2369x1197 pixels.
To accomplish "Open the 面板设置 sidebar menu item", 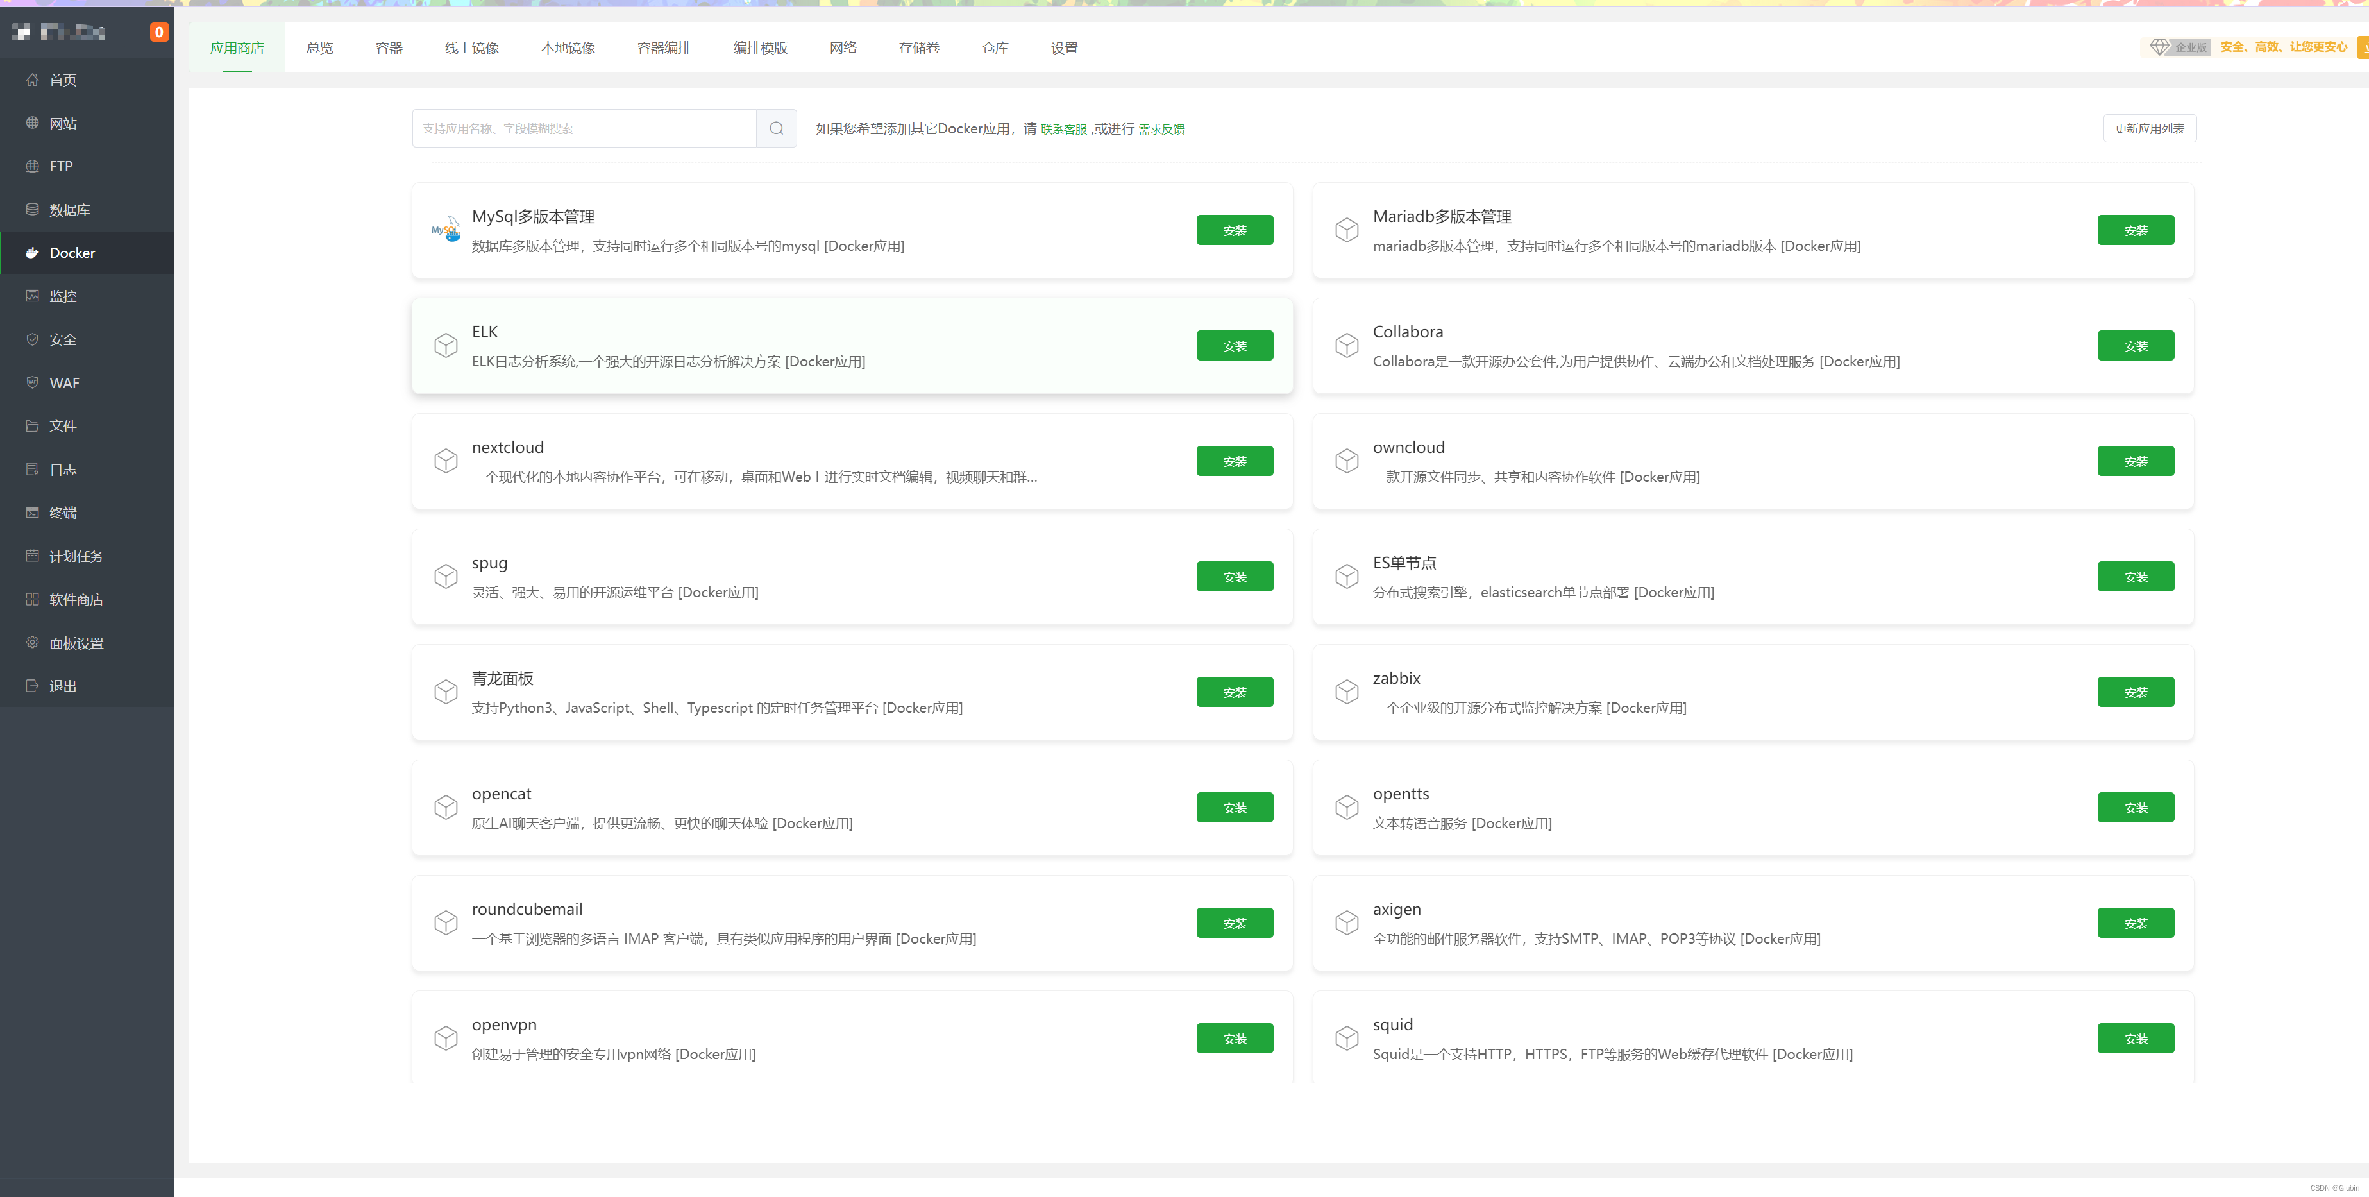I will point(87,642).
